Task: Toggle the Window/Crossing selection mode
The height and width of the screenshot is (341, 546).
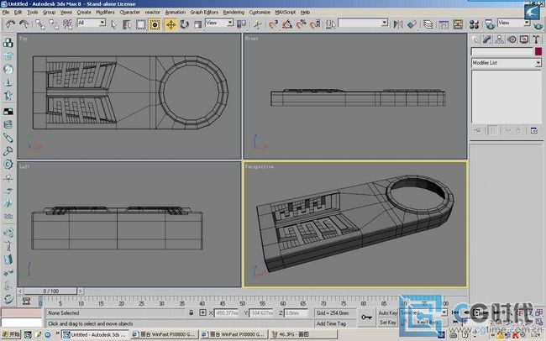Action: pyautogui.click(x=155, y=24)
